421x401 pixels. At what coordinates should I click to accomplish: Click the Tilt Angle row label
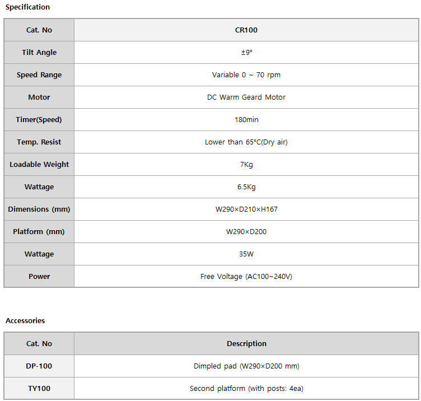pos(39,53)
